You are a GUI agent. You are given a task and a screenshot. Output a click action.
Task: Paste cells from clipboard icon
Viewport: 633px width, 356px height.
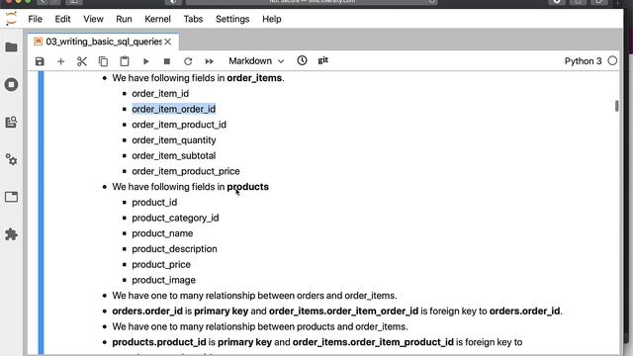tap(125, 61)
